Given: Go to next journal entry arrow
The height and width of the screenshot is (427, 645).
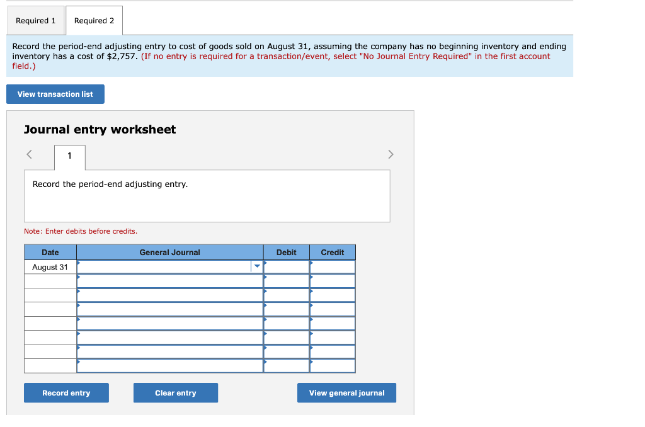Looking at the screenshot, I should pos(391,154).
